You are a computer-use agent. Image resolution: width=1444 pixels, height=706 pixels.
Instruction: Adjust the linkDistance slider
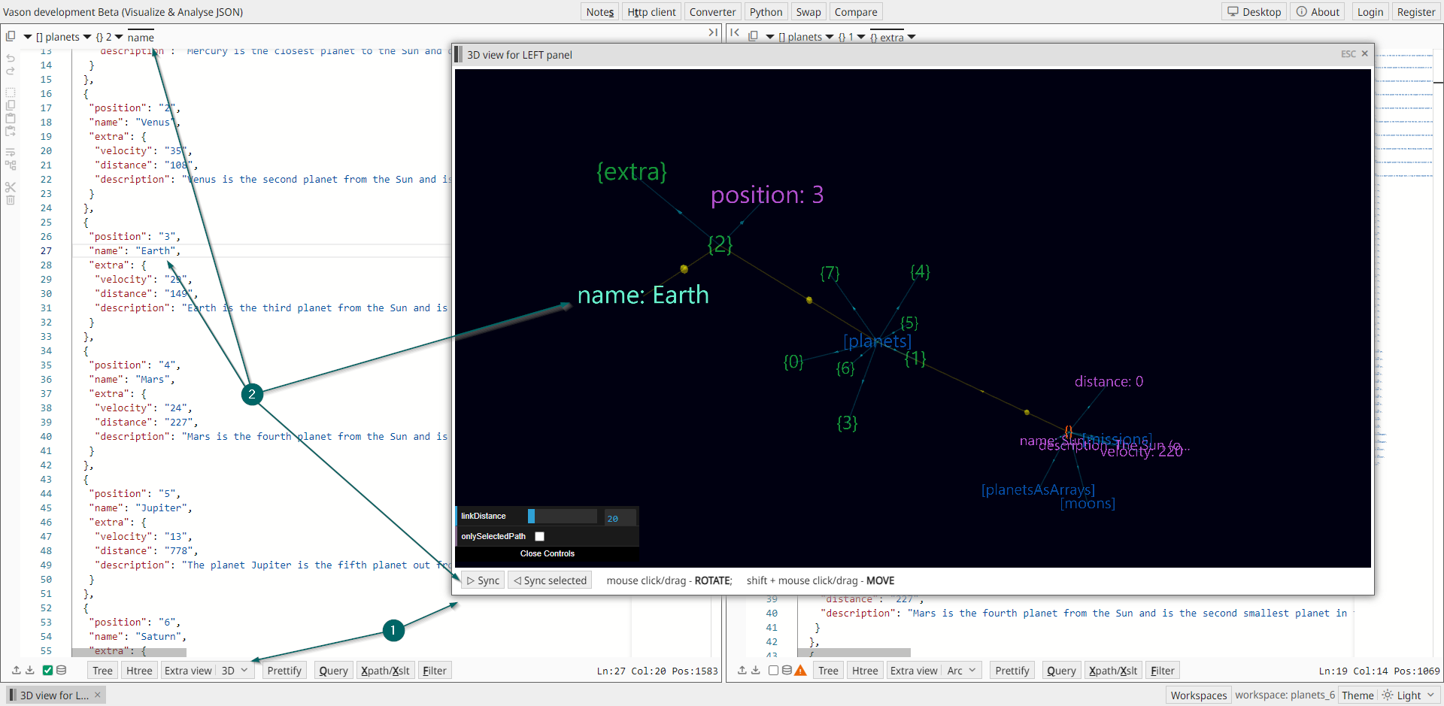pyautogui.click(x=563, y=517)
